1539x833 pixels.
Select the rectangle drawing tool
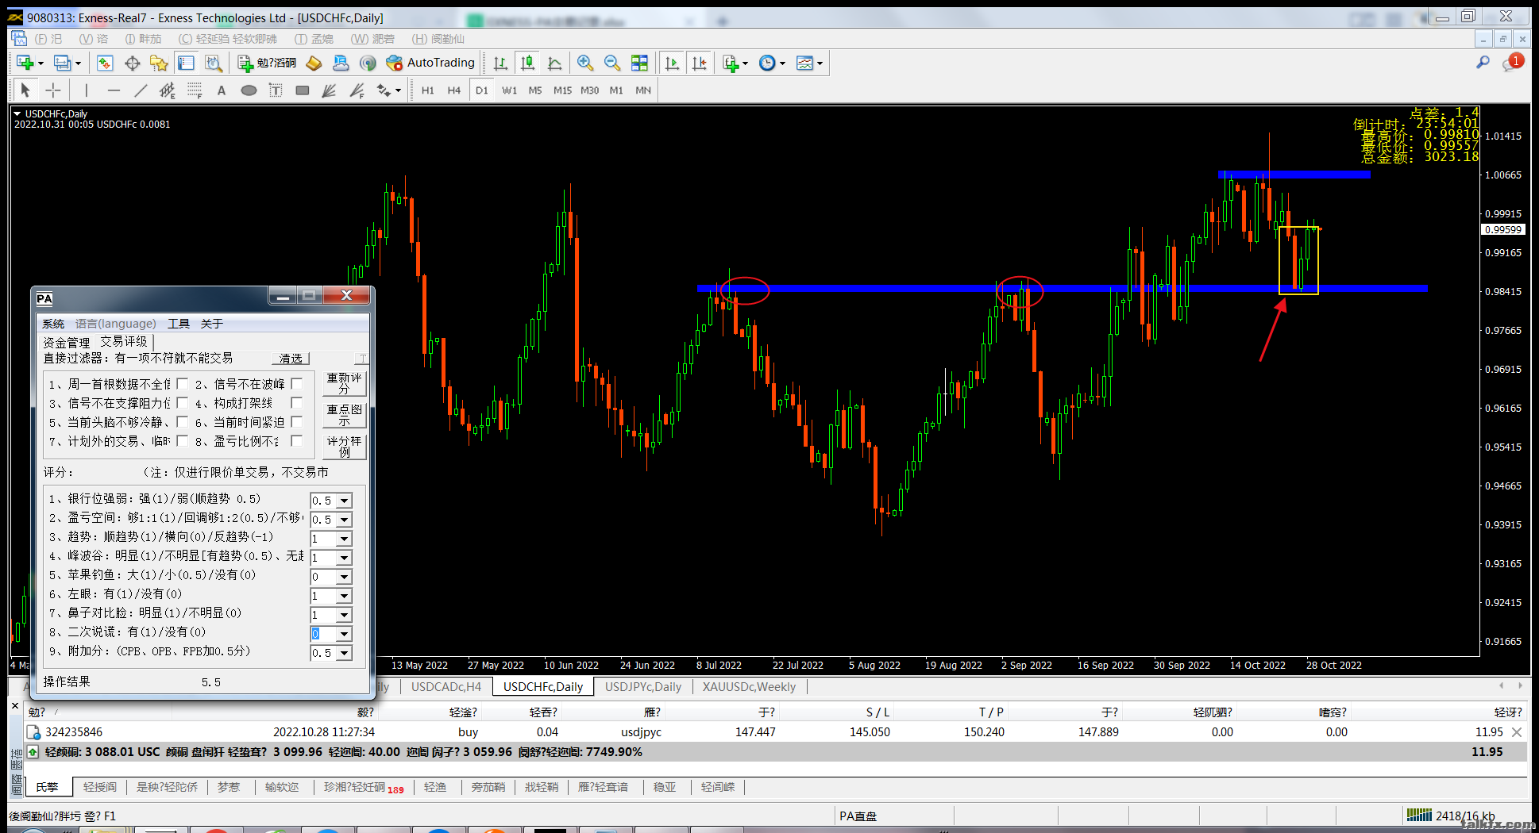[303, 90]
